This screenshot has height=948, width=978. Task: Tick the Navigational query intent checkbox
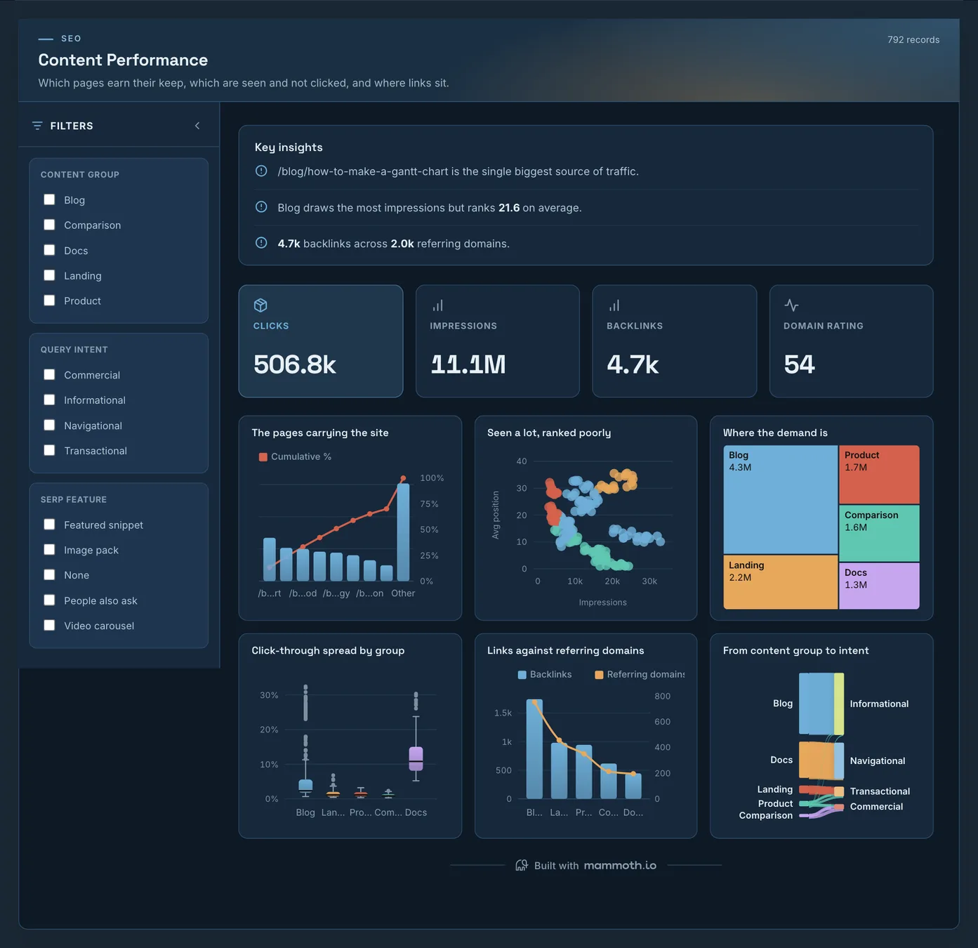coord(49,425)
